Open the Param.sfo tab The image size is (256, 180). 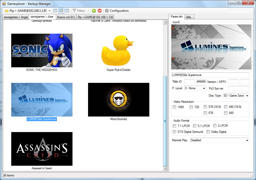[x=177, y=17]
